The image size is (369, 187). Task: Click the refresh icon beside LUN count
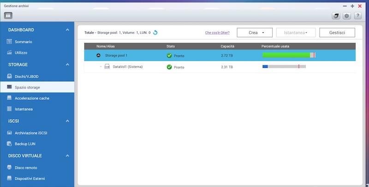pyautogui.click(x=155, y=33)
